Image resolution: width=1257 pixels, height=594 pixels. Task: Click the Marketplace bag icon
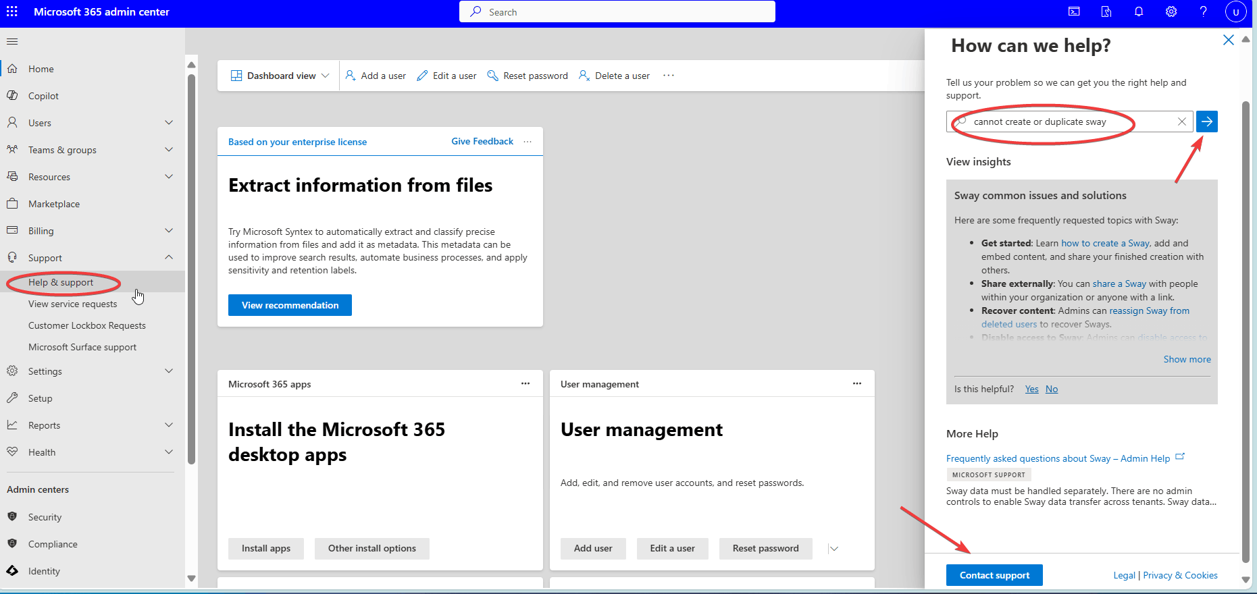[12, 204]
